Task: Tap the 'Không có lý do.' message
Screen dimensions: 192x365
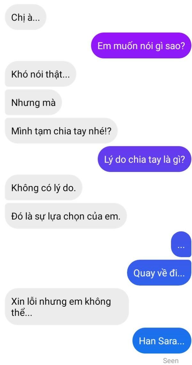Action: (x=44, y=187)
